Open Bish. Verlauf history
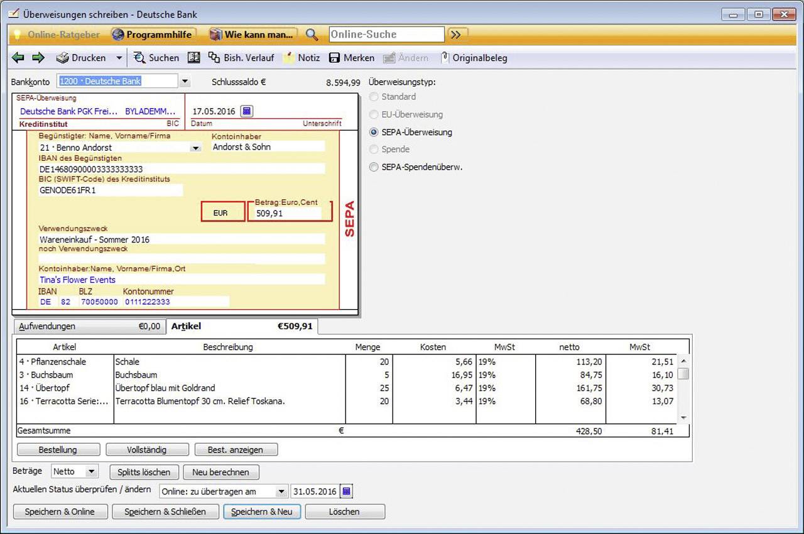804x534 pixels. [241, 58]
